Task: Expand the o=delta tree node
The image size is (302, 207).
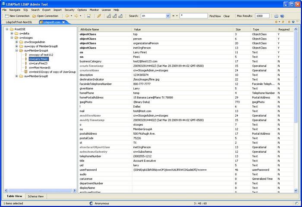Action: click(12, 33)
